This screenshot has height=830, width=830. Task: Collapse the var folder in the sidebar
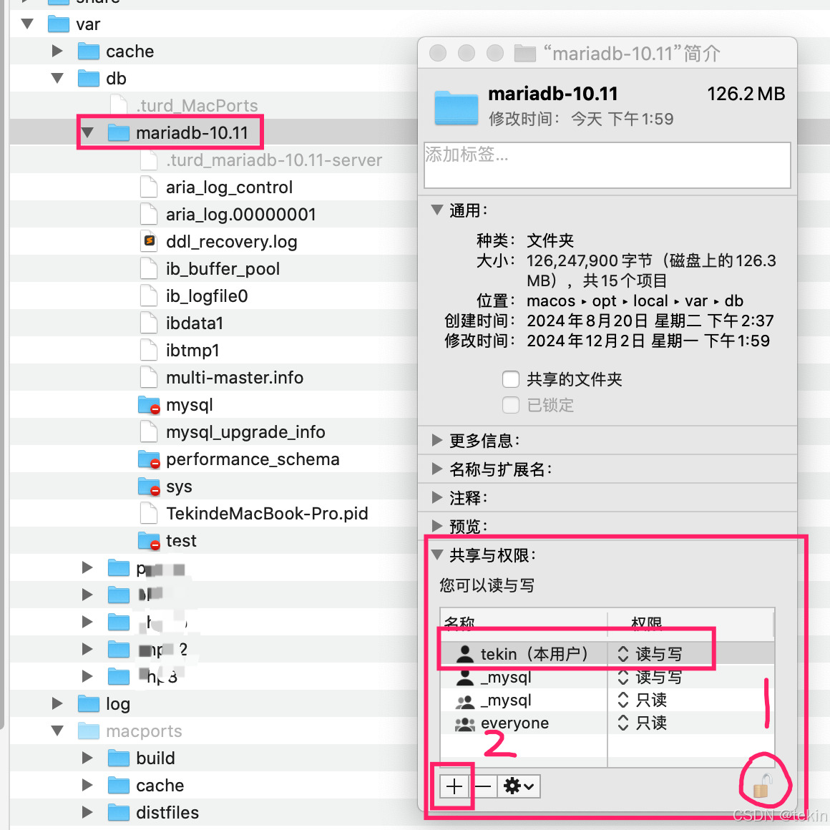26,24
